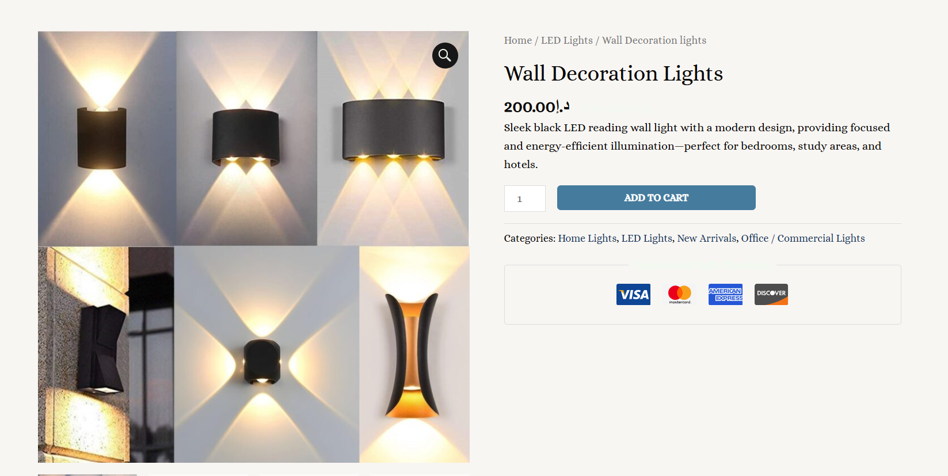Go to Home in the breadcrumb
Viewport: 948px width, 476px height.
(x=517, y=40)
